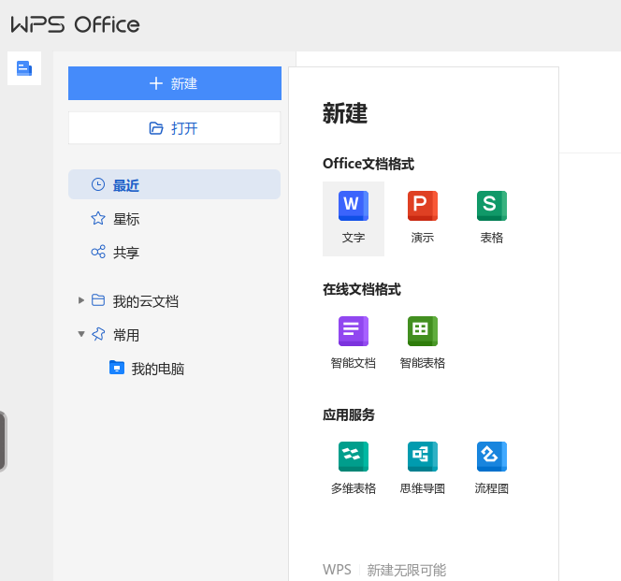Collapse the 常用 section arrow
621x581 pixels.
pyautogui.click(x=81, y=334)
